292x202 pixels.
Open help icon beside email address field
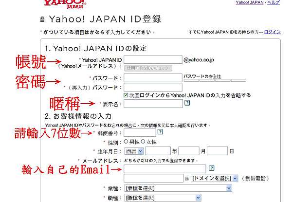(211, 168)
